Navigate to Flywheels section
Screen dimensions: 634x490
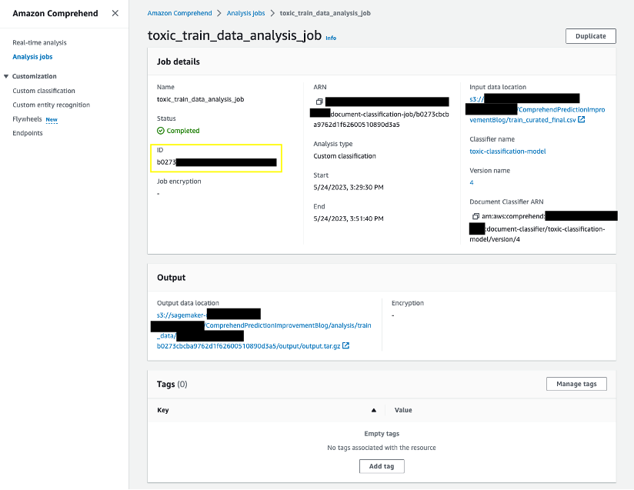point(27,119)
